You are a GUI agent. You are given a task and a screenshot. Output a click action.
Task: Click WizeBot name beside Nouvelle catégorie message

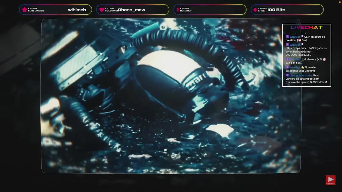click(x=295, y=67)
